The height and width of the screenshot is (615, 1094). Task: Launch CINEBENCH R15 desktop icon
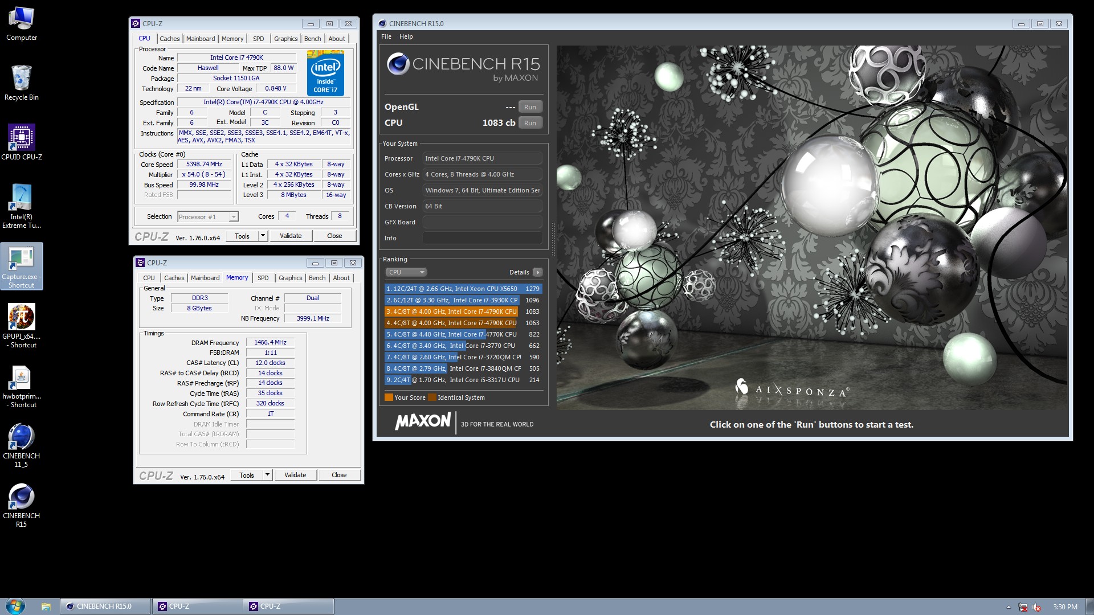[x=21, y=506]
